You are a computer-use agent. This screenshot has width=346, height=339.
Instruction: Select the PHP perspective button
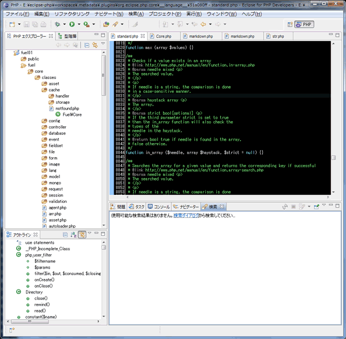304,24
